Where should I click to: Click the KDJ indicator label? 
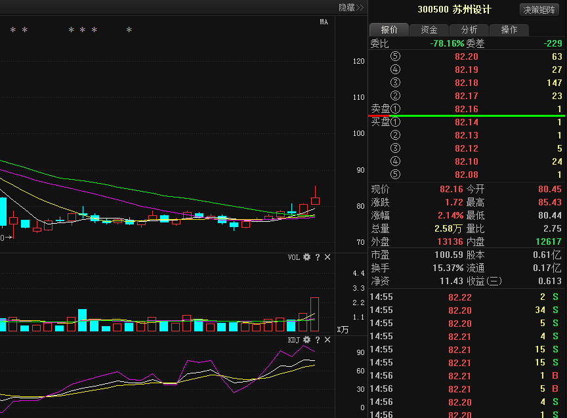point(293,340)
